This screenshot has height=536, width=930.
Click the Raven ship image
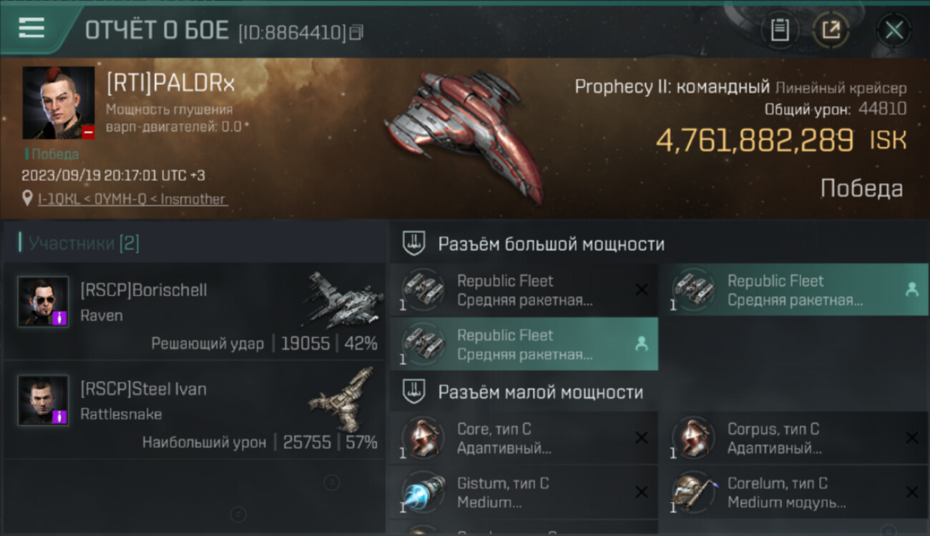pos(342,299)
